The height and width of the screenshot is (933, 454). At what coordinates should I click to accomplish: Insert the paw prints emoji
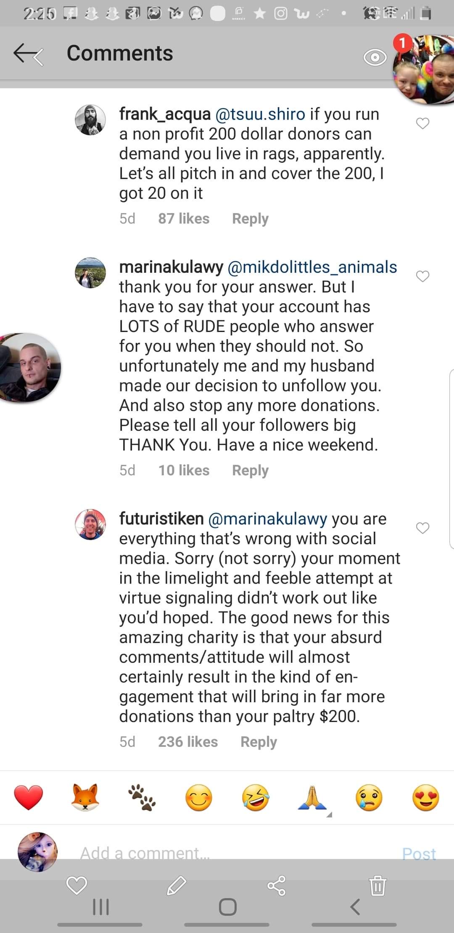[x=142, y=798]
